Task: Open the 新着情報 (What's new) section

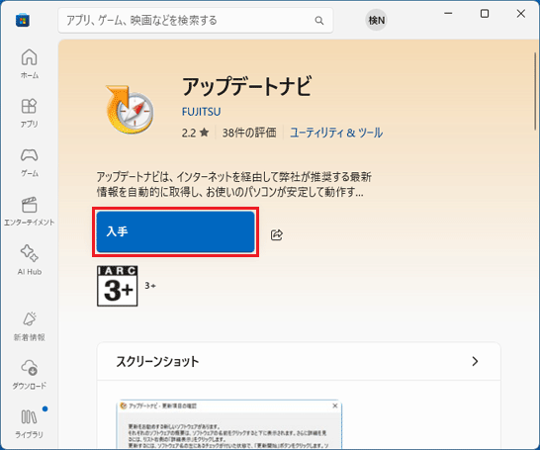Action: 30,326
